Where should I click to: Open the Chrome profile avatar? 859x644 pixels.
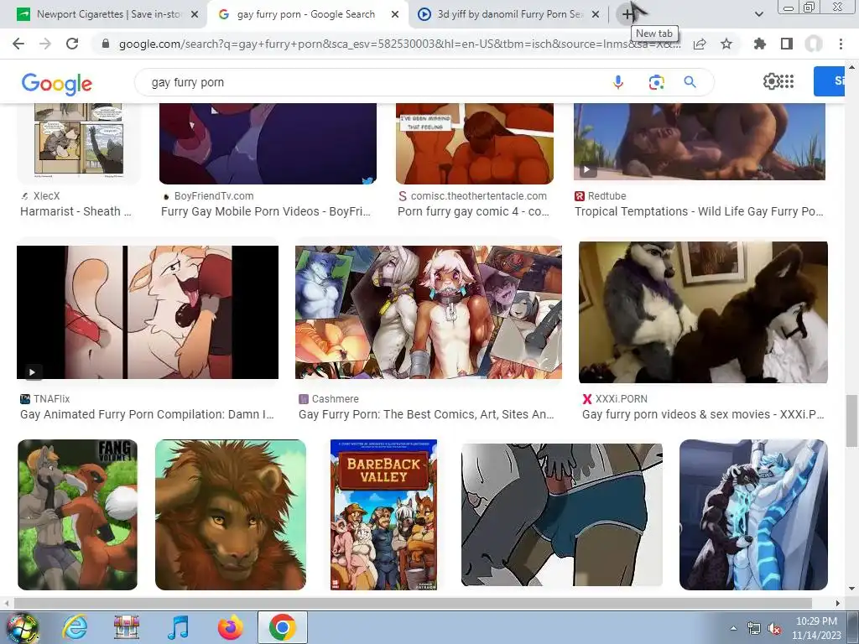tap(814, 44)
